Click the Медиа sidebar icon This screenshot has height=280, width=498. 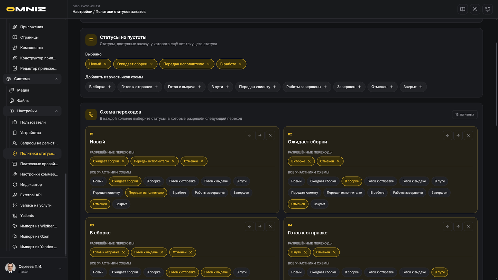click(x=12, y=90)
